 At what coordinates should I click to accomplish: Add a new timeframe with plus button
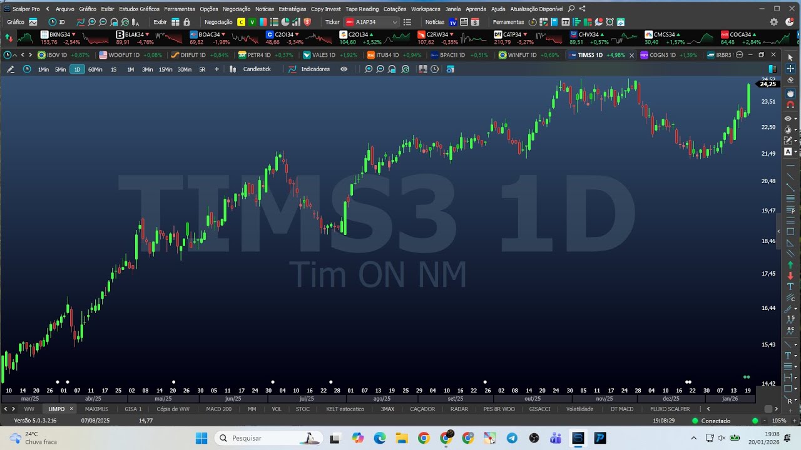217,69
